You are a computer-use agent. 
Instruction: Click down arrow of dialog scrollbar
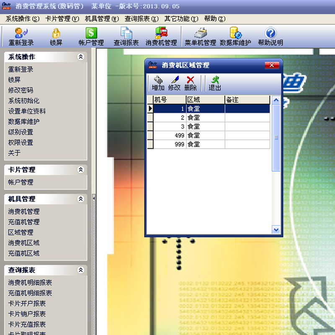click(276, 229)
